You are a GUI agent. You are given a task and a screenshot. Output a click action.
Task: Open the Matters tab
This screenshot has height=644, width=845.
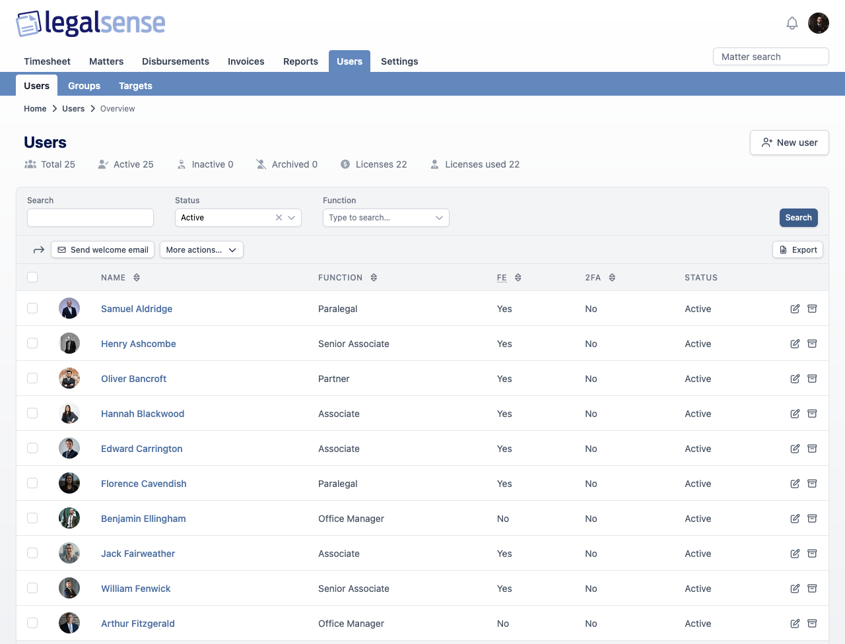106,61
